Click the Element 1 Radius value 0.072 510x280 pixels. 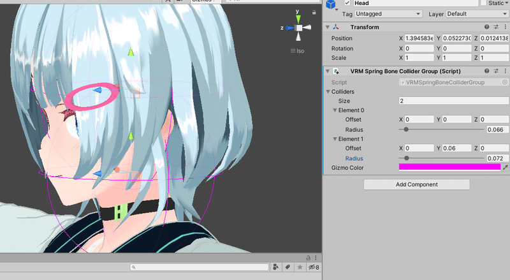497,158
